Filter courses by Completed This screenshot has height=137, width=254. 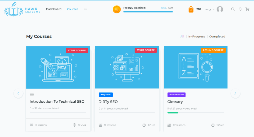tap(217, 37)
